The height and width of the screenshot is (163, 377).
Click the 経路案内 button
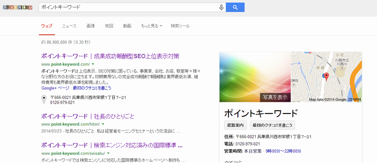coord(235,125)
